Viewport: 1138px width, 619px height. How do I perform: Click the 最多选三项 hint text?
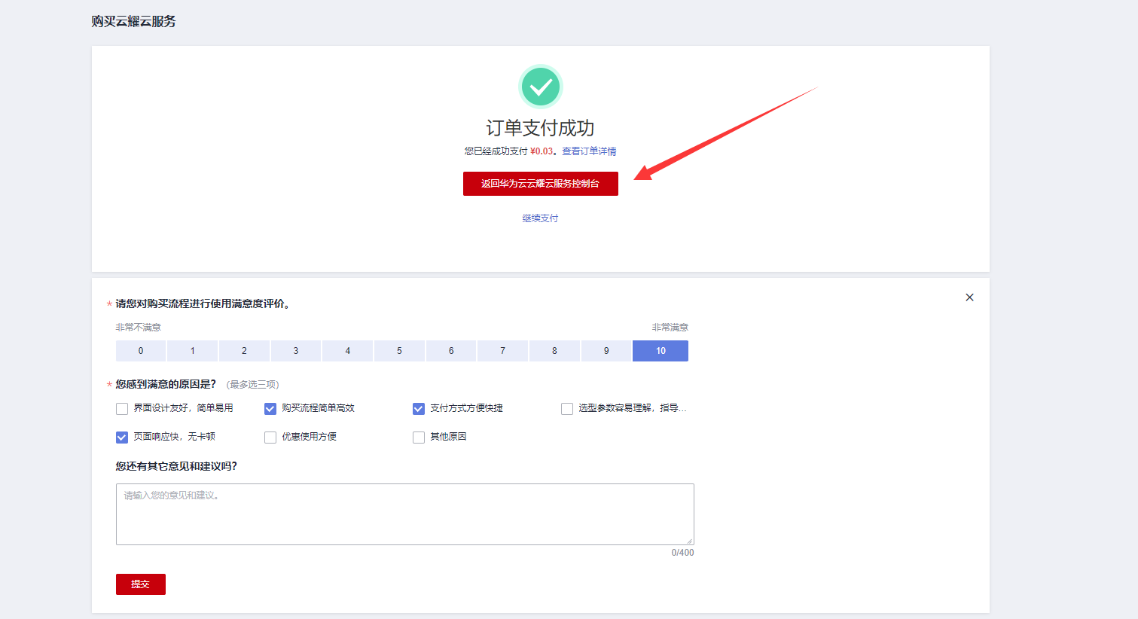pyautogui.click(x=252, y=385)
